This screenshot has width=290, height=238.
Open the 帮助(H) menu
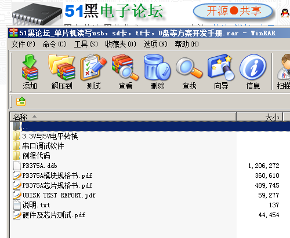(x=187, y=44)
